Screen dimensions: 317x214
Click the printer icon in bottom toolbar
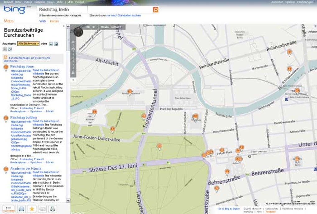click(53, 209)
